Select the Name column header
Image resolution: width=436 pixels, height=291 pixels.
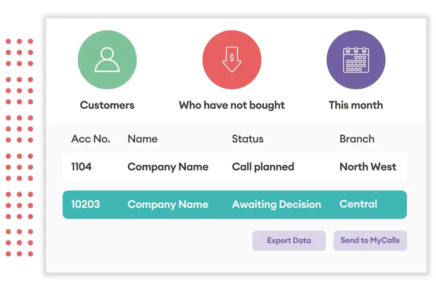click(x=143, y=139)
